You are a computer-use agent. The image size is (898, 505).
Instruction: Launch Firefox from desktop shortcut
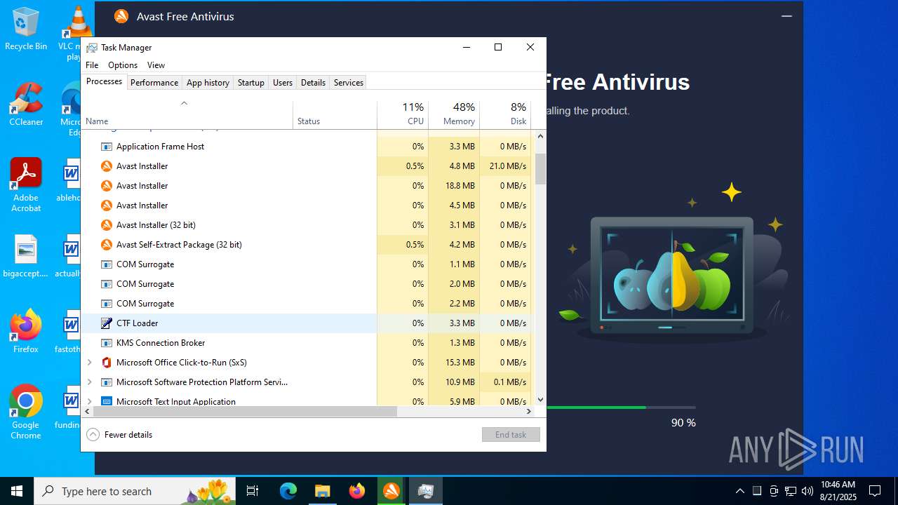tap(26, 332)
